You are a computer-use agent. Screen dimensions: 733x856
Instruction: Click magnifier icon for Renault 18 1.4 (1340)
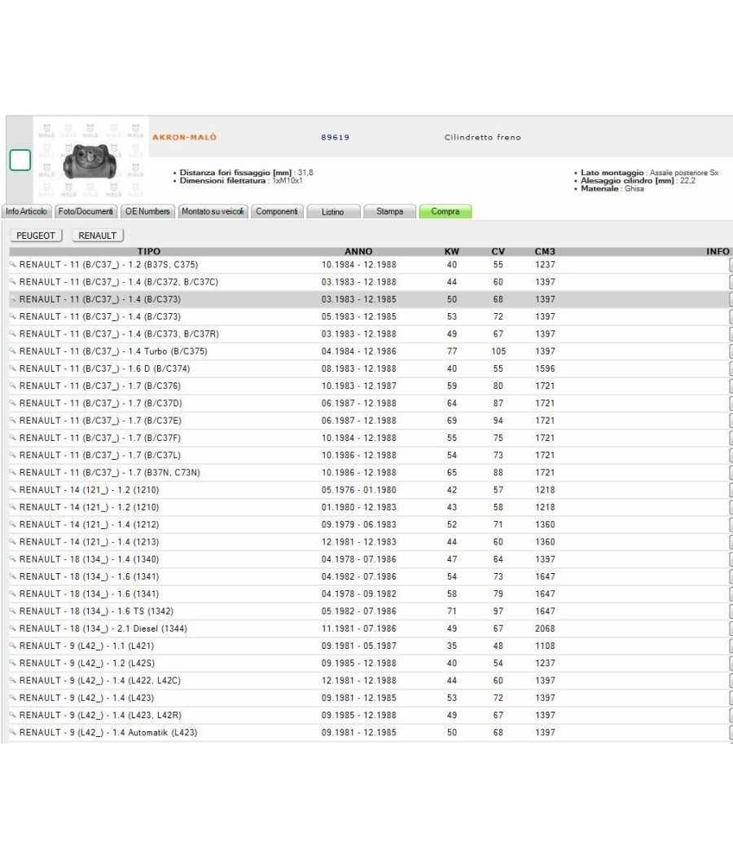click(12, 559)
